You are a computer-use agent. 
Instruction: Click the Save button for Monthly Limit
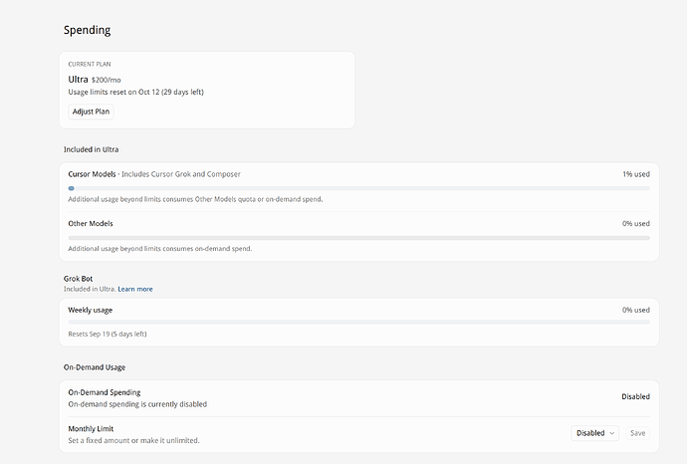tap(637, 433)
